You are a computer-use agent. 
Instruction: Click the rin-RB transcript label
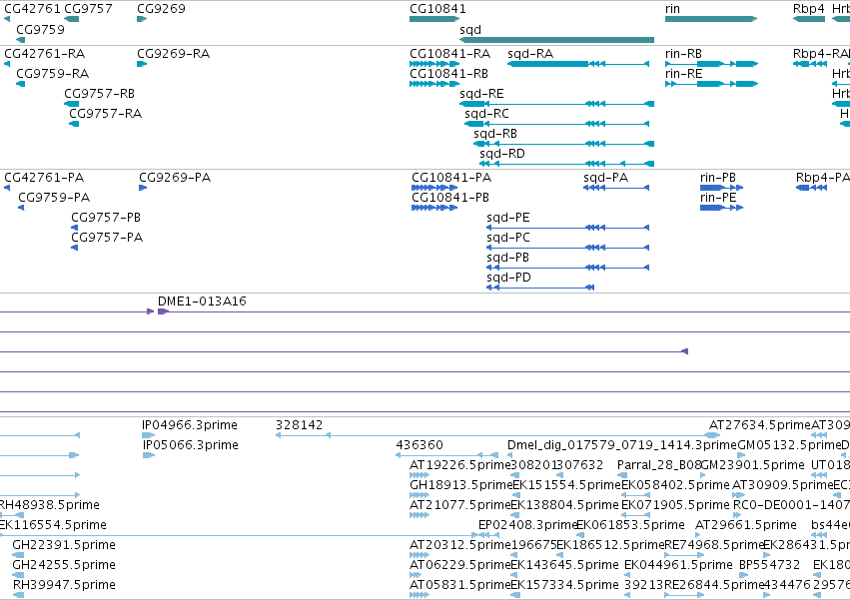683,54
